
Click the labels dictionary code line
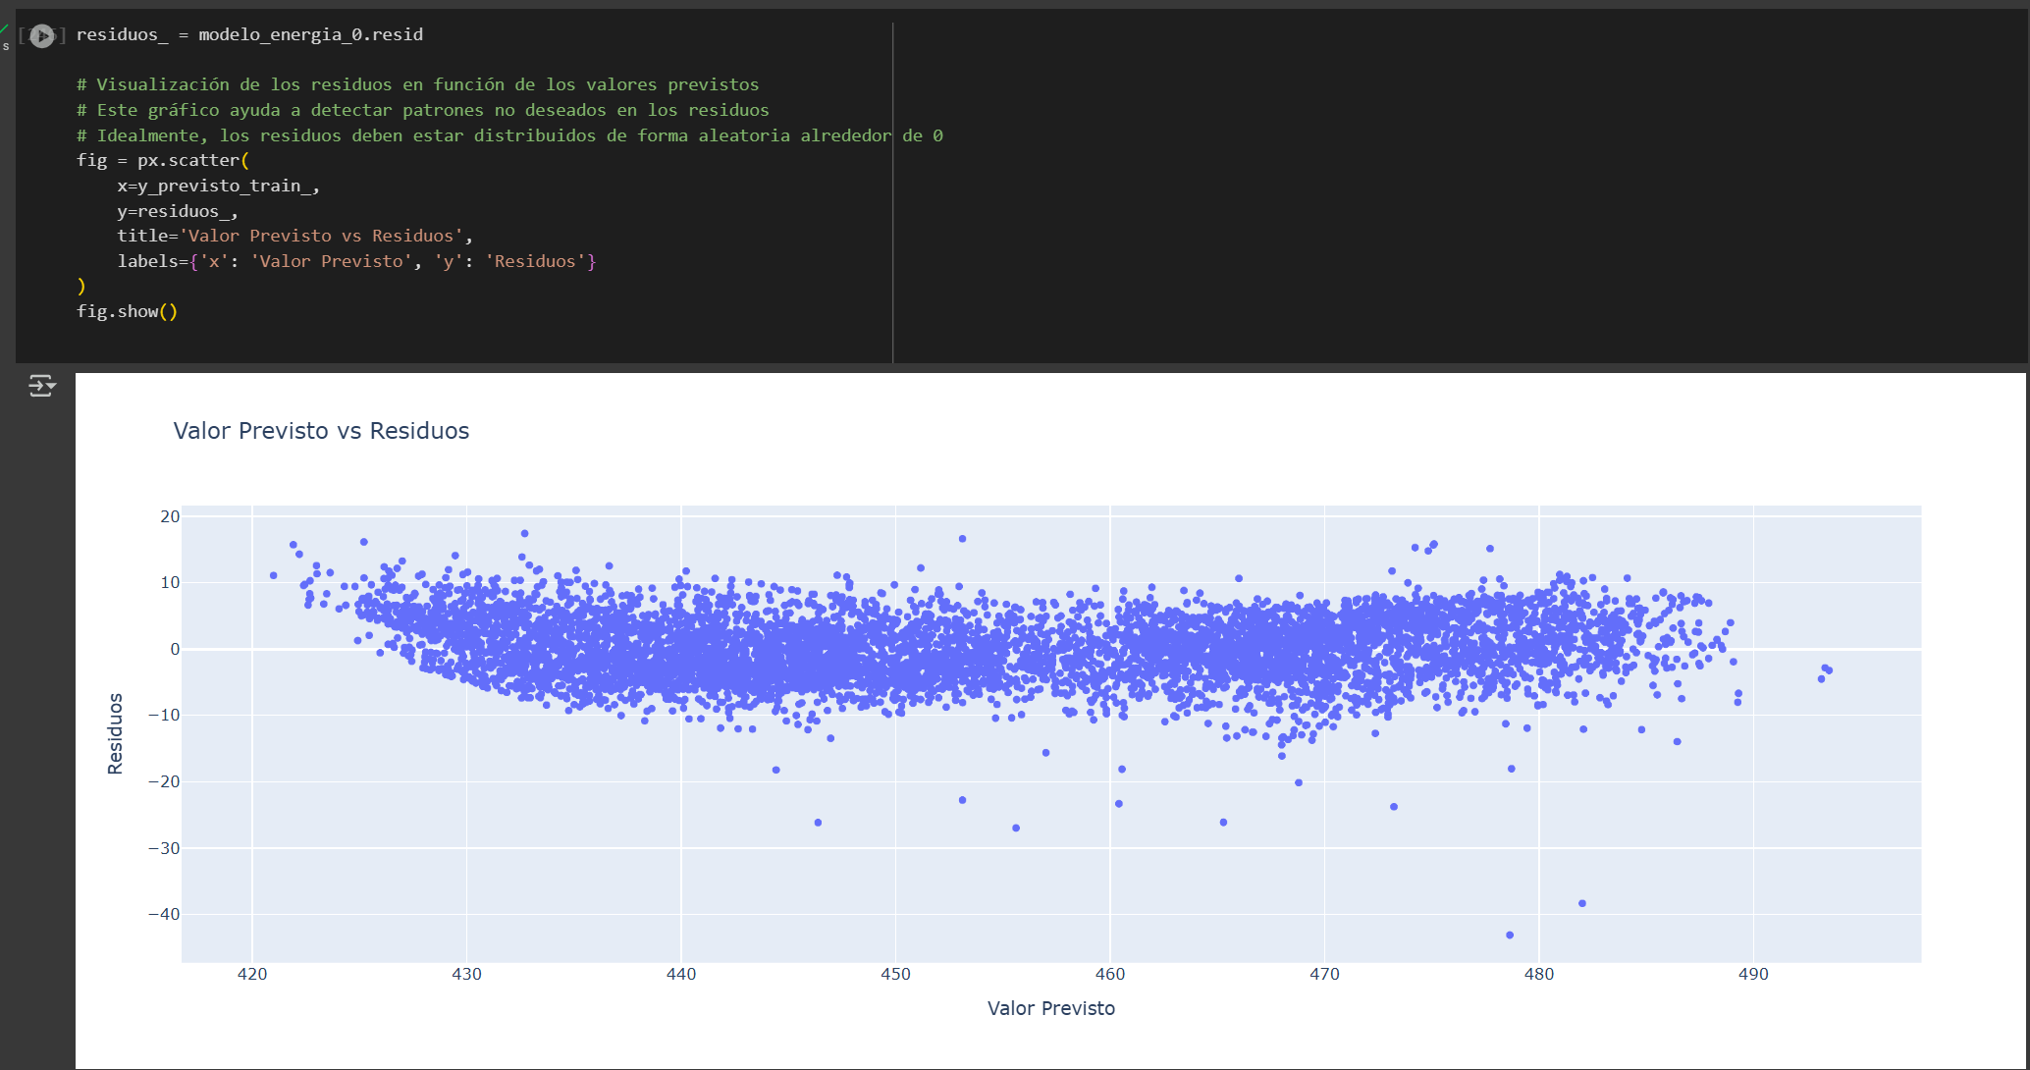[x=357, y=261]
